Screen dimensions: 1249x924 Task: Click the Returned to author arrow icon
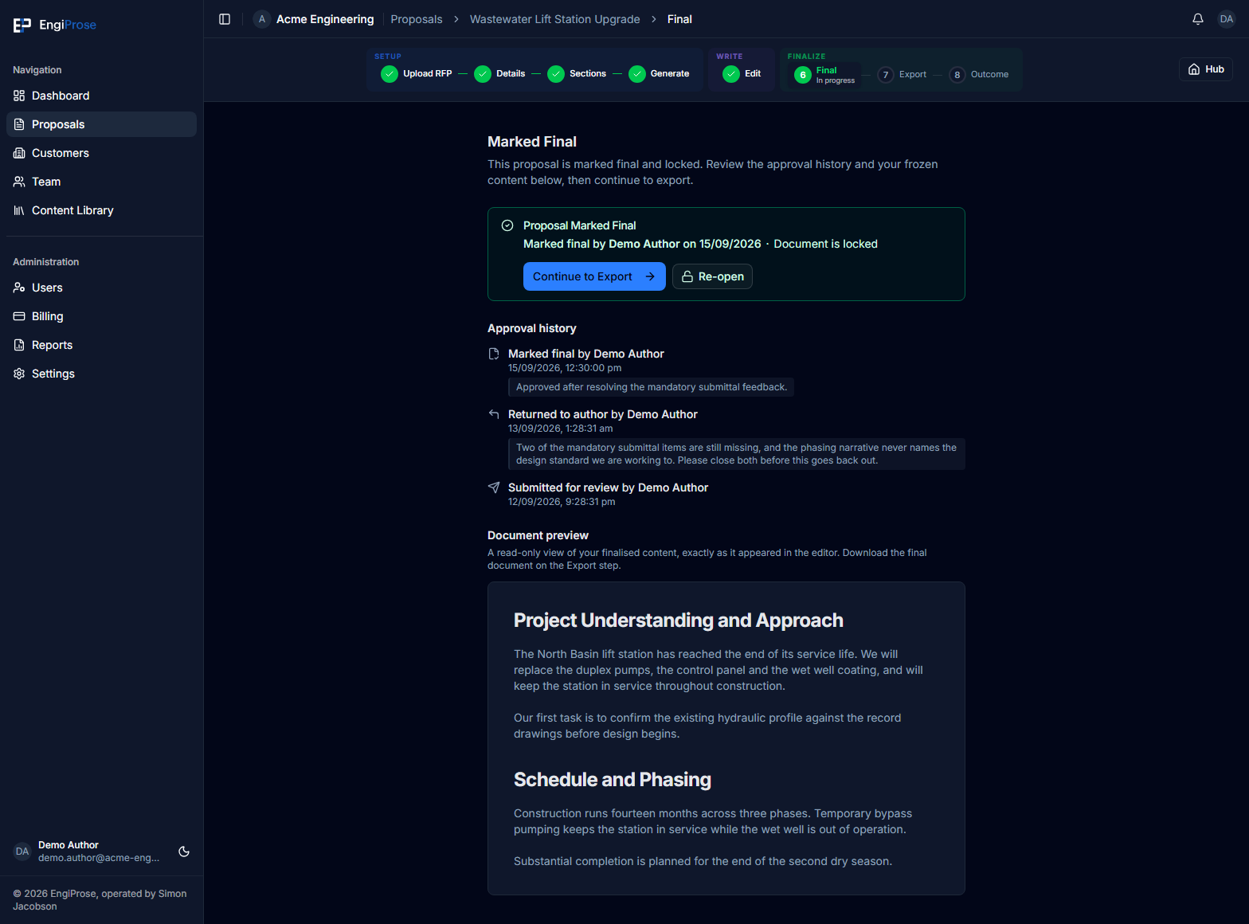494,414
